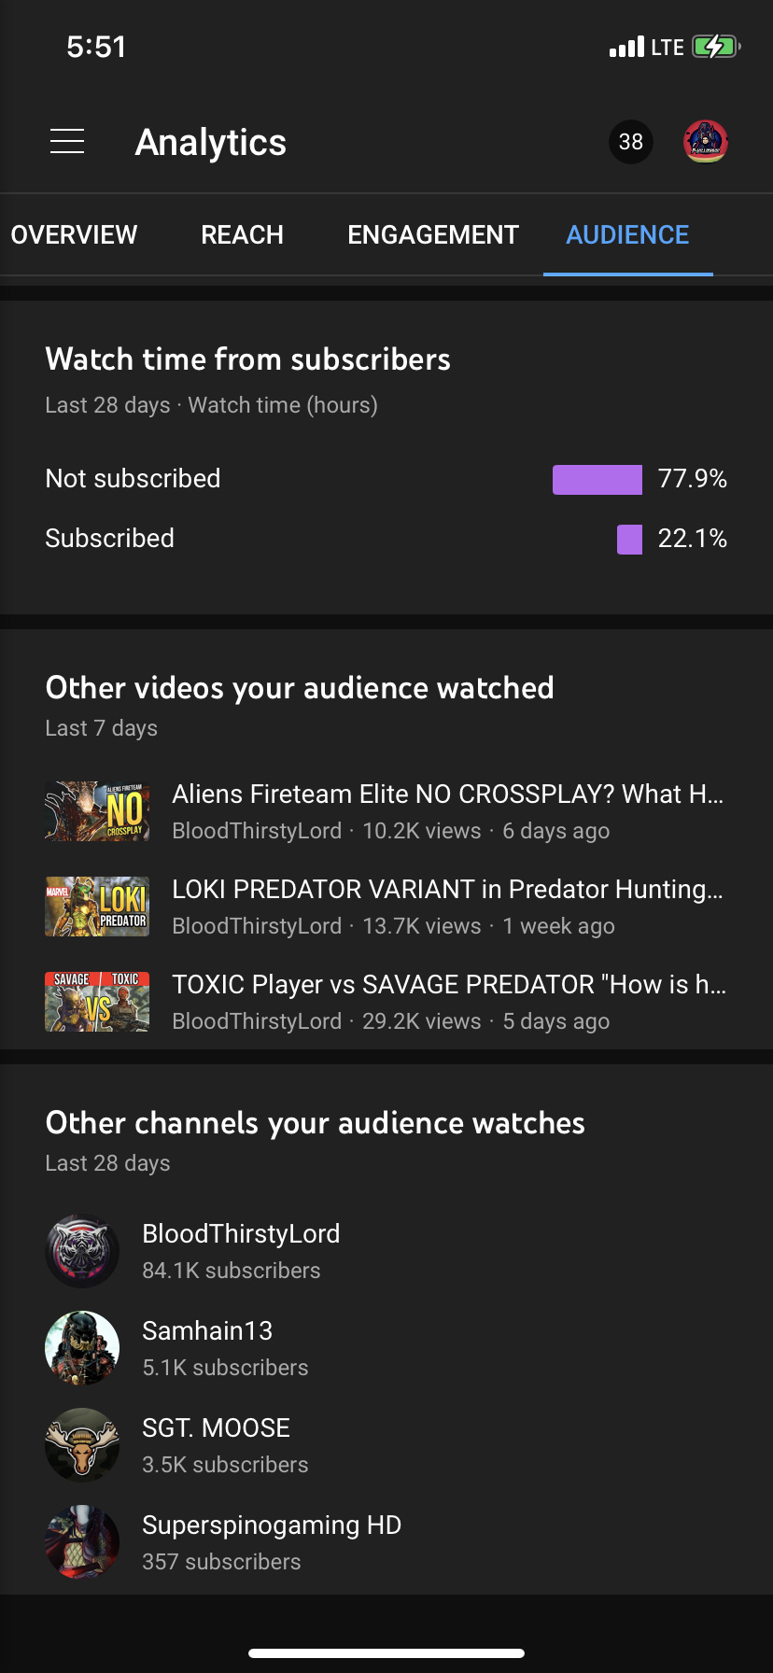Switch to the Overview tab
The width and height of the screenshot is (773, 1673).
pos(75,235)
